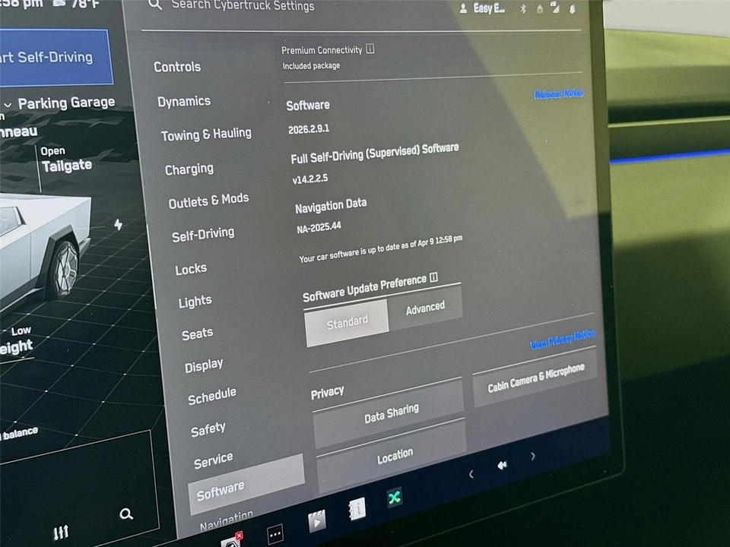730x547 pixels.
Task: Open the Dynamics settings category
Action: click(x=184, y=101)
